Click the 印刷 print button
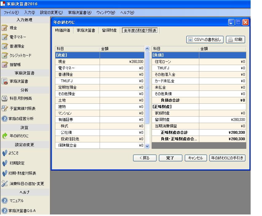 click(236, 40)
